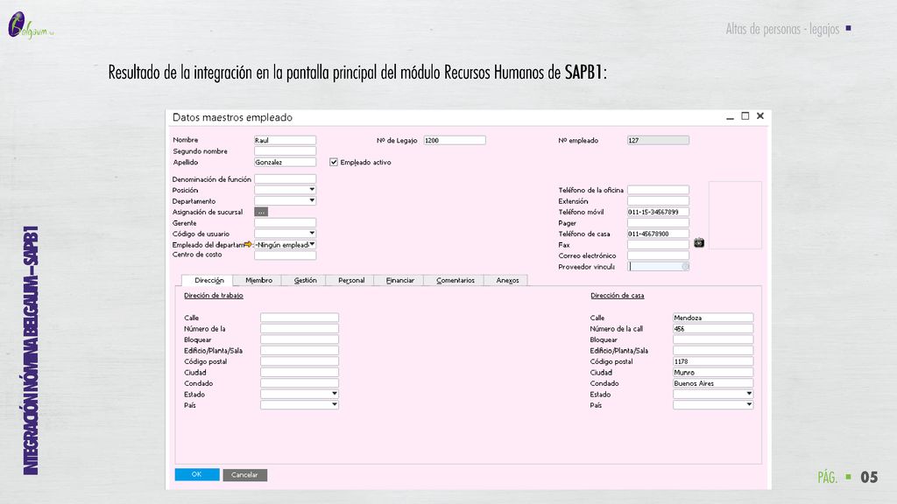
Task: Click the Apellido field containing Gonzalez
Action: coord(285,162)
